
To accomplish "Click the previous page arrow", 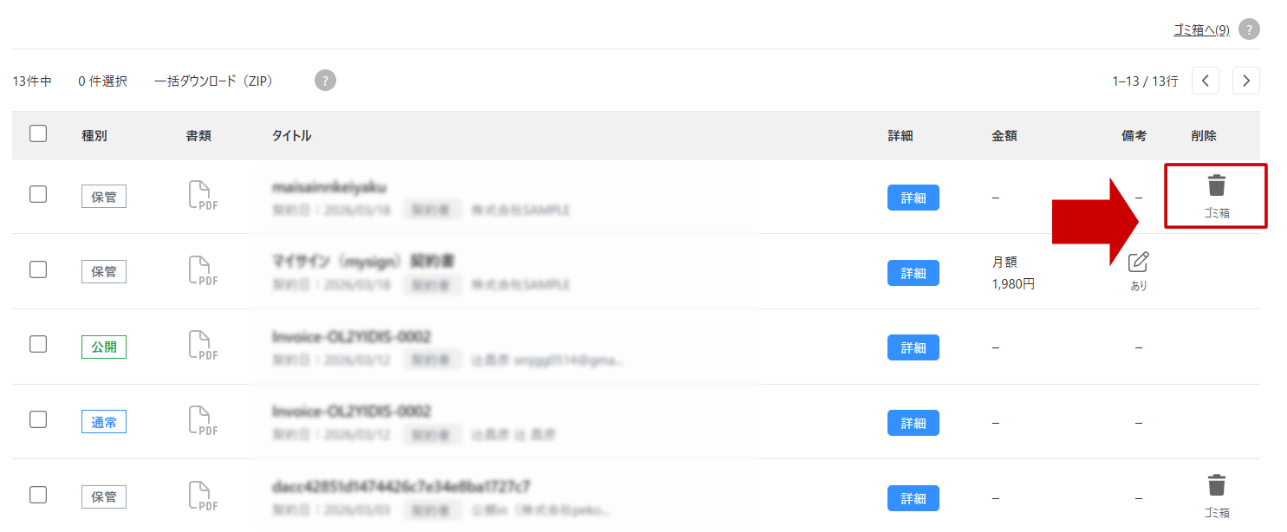I will pos(1205,81).
